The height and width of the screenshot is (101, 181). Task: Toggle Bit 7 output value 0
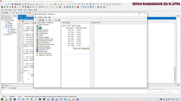coord(77,45)
